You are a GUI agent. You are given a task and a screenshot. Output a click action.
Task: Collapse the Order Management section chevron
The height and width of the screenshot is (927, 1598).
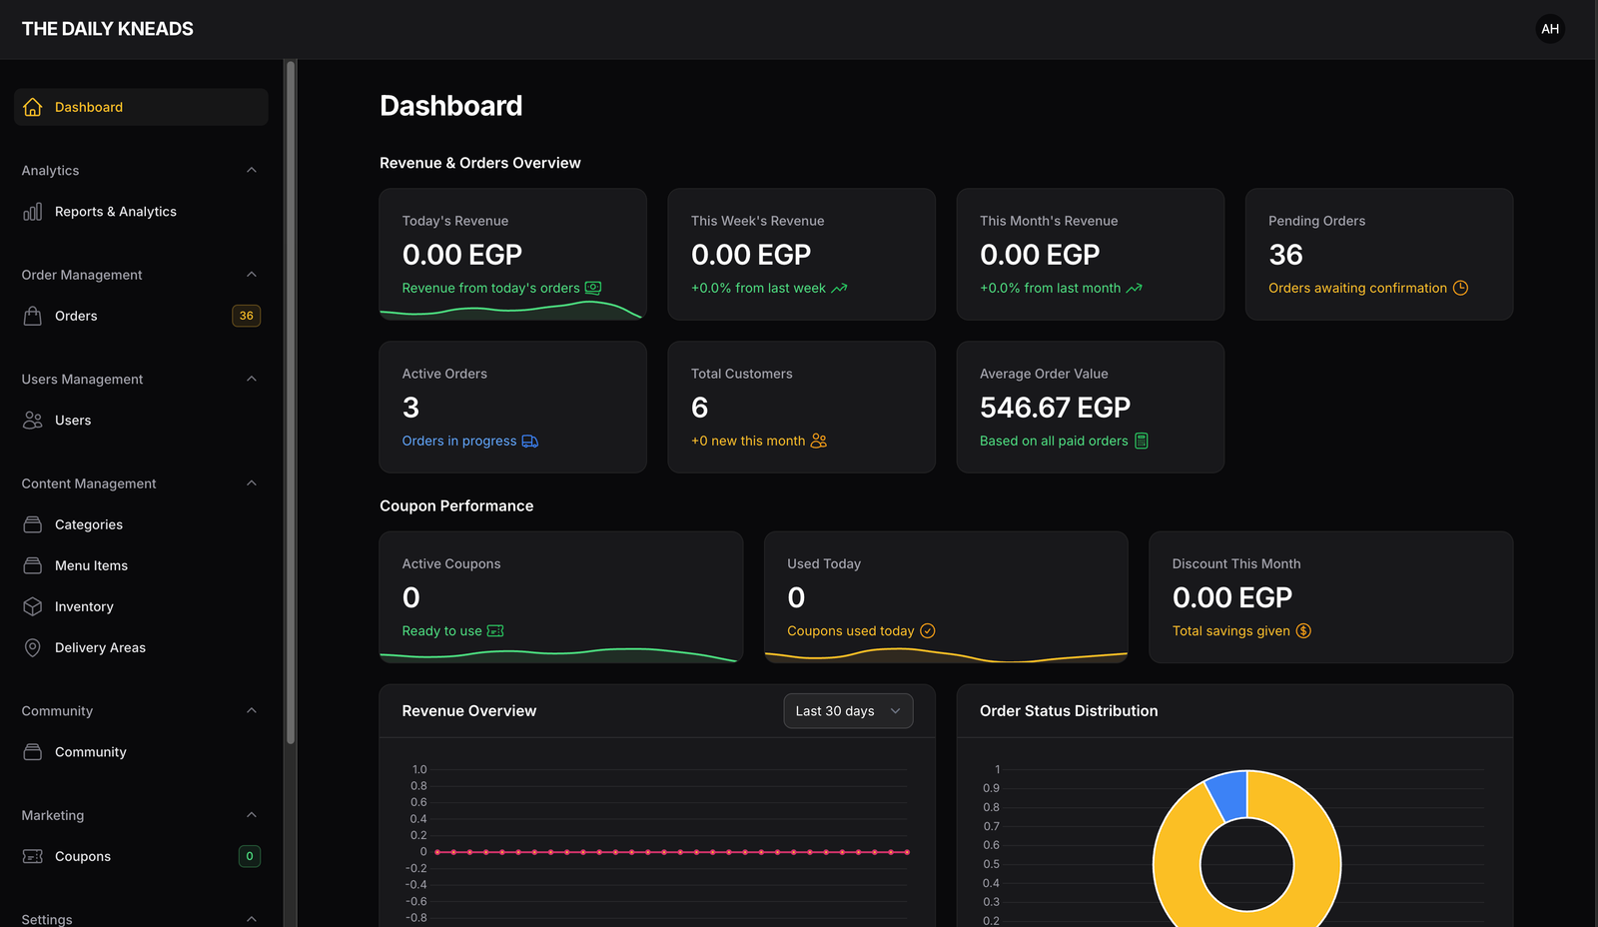pos(252,275)
